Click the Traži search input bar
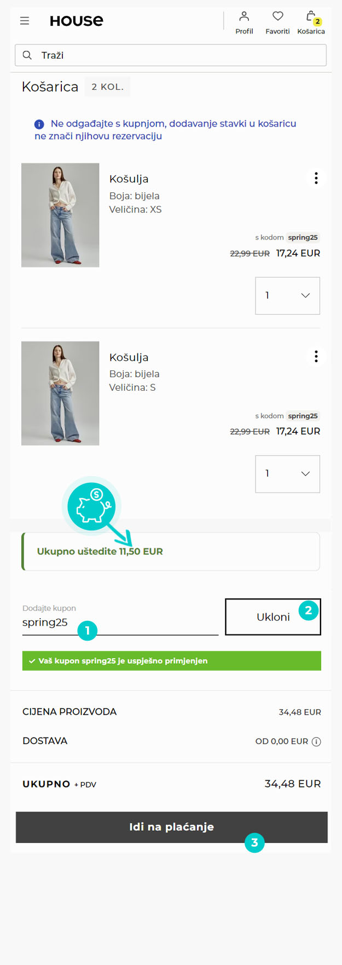Screen dimensions: 342x965 (x=171, y=55)
